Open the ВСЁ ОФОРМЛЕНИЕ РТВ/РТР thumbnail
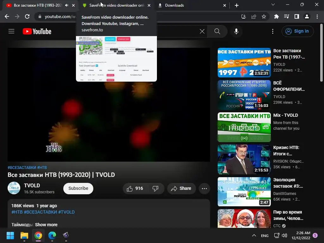Image resolution: width=324 pixels, height=243 pixels. [x=244, y=95]
